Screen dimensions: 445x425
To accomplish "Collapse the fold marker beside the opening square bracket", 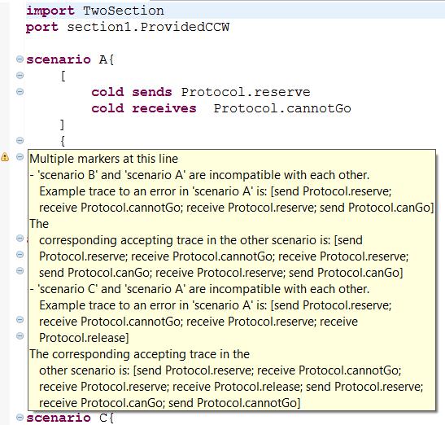I will coord(20,75).
